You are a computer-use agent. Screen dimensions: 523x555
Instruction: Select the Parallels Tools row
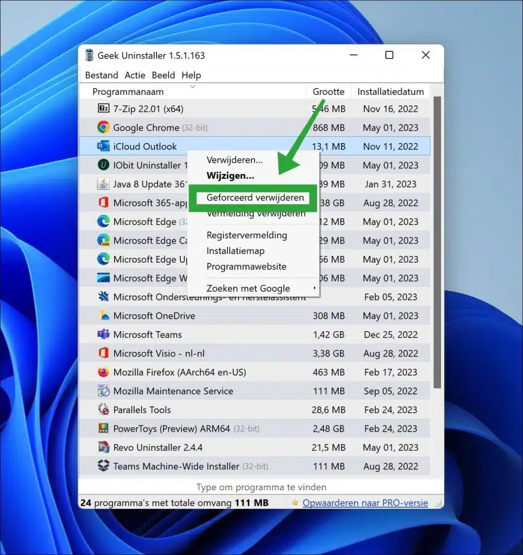click(x=255, y=409)
